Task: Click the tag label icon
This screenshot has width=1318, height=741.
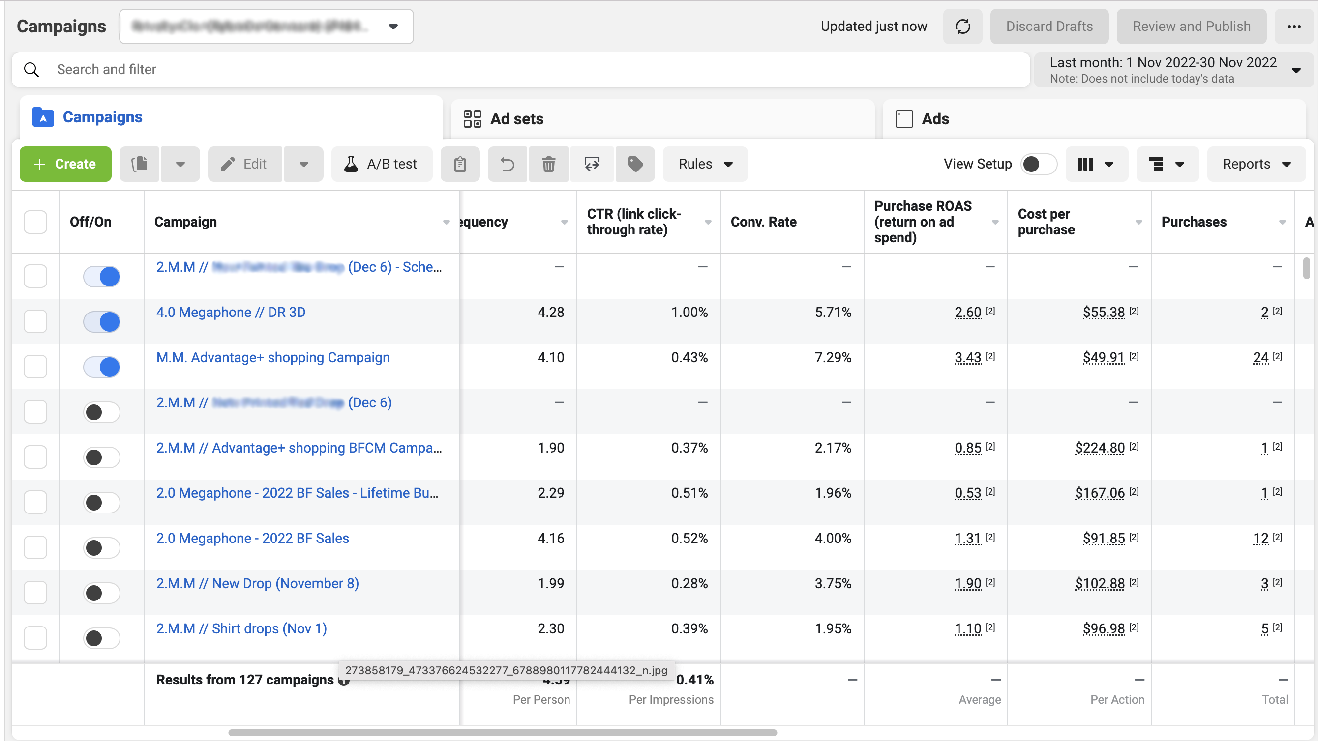Action: coord(635,164)
